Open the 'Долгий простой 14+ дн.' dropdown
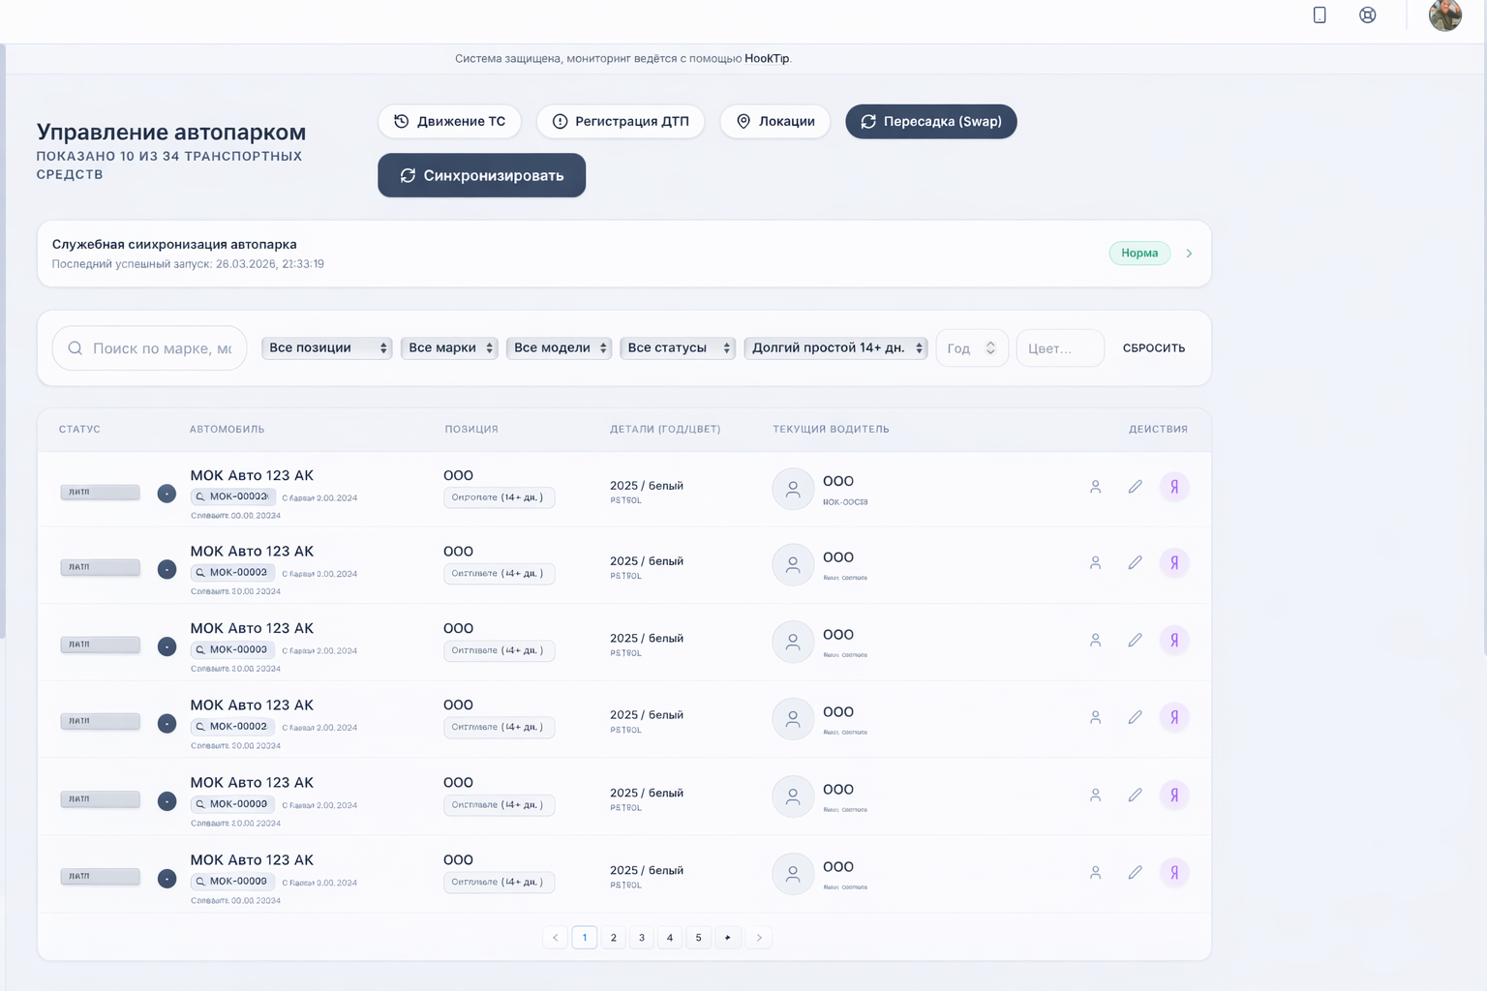Image resolution: width=1487 pixels, height=991 pixels. click(835, 348)
